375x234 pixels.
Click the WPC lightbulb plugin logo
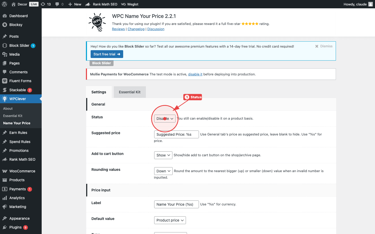click(x=97, y=22)
